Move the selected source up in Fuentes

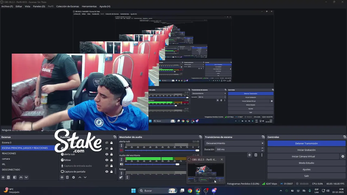click(x=80, y=177)
